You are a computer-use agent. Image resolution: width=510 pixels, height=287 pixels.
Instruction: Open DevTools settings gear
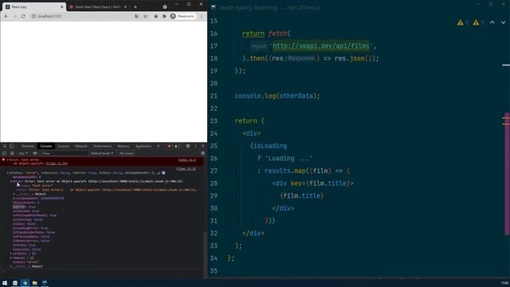coord(188,146)
